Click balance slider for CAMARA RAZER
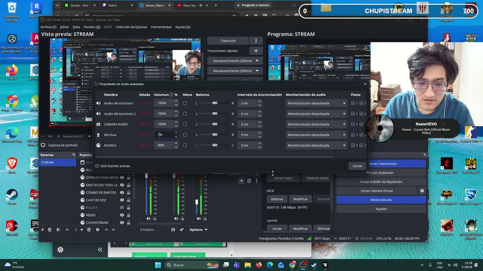The image size is (483, 271). (214, 124)
